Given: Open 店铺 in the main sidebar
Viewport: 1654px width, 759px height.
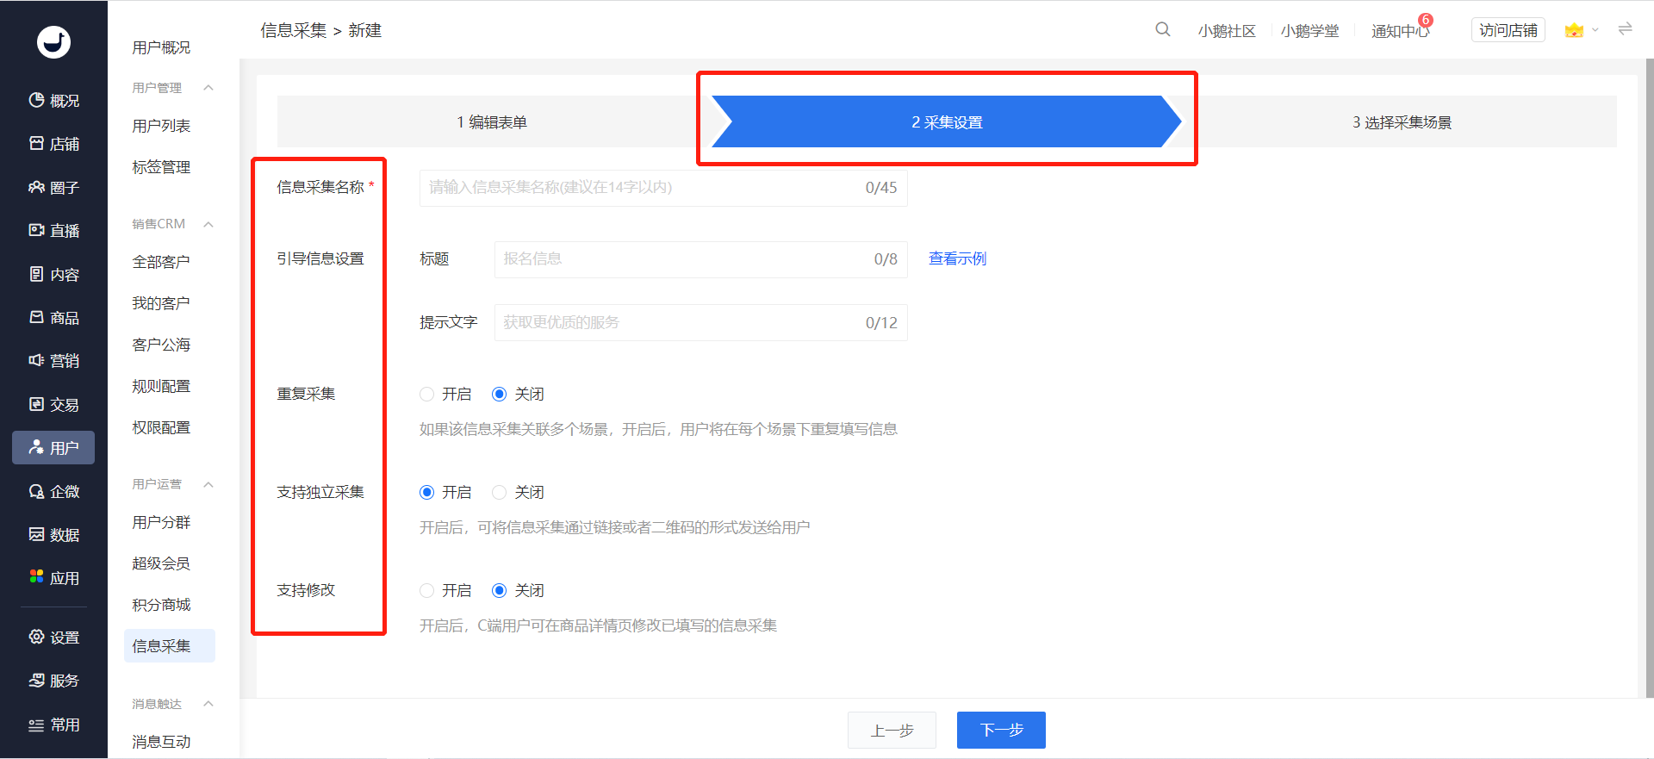Looking at the screenshot, I should coord(53,144).
